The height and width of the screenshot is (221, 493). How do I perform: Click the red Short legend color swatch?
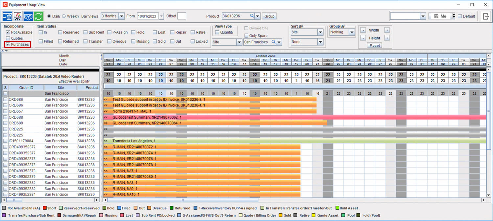tap(45, 208)
